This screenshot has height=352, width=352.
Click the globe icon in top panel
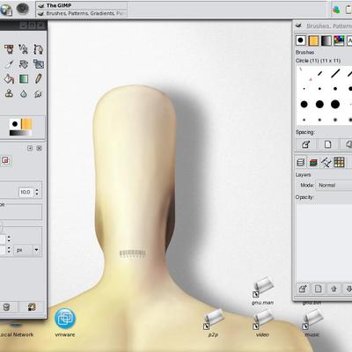coord(5,10)
